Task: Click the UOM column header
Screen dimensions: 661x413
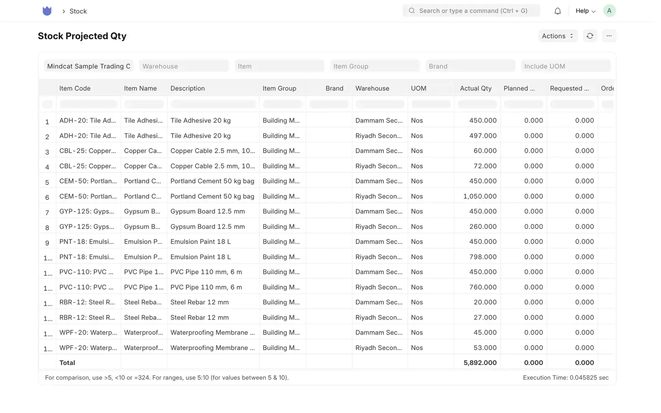Action: 430,88
